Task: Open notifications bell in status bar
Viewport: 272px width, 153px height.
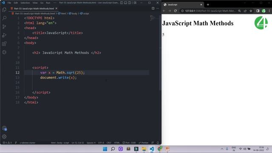Action: pos(158,143)
